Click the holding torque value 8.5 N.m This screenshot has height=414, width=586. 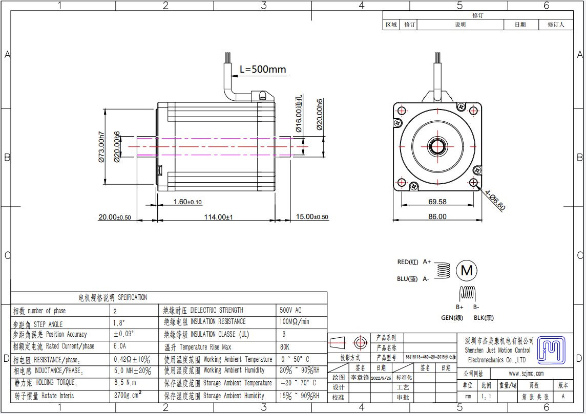(x=124, y=382)
